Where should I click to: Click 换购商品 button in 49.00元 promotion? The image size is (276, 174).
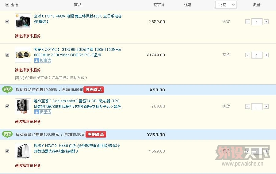[94, 90]
